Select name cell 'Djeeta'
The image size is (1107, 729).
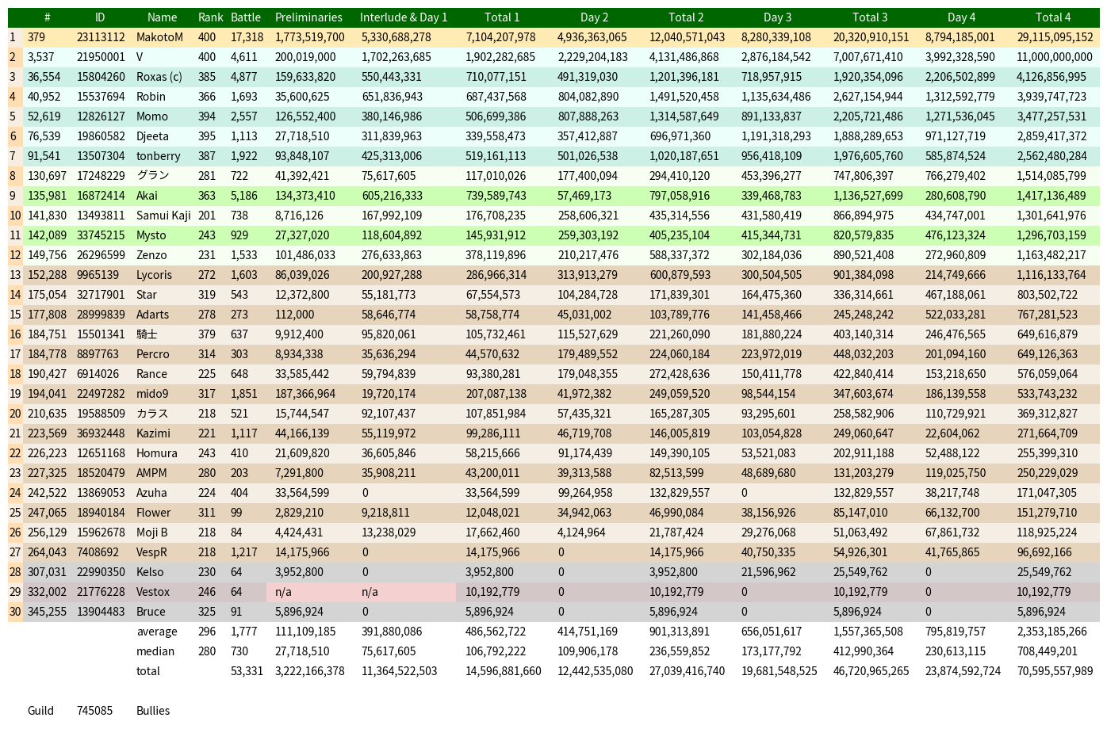point(152,136)
